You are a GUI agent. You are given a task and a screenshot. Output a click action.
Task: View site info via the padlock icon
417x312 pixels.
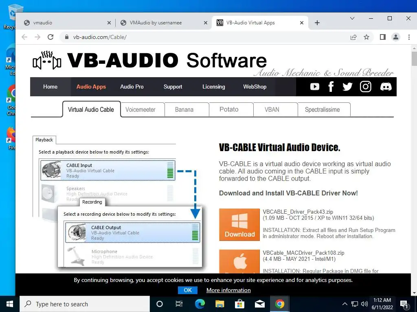click(x=67, y=37)
